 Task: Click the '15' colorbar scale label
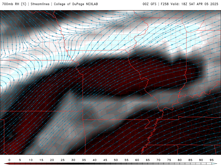pos(41,160)
